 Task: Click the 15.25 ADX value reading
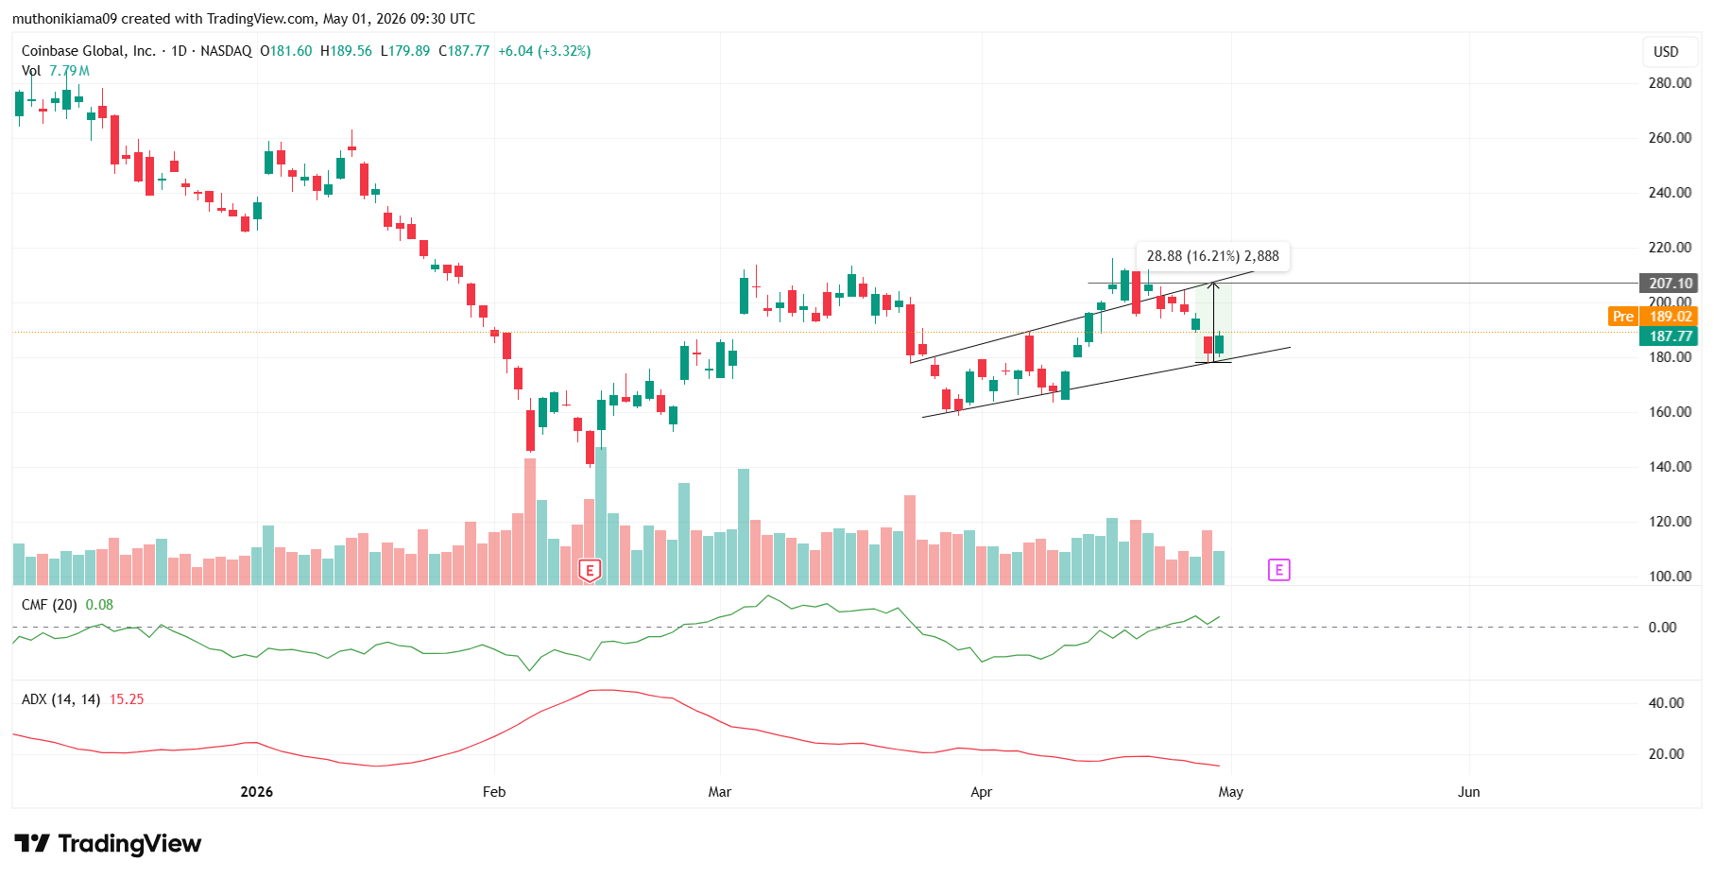tap(127, 699)
